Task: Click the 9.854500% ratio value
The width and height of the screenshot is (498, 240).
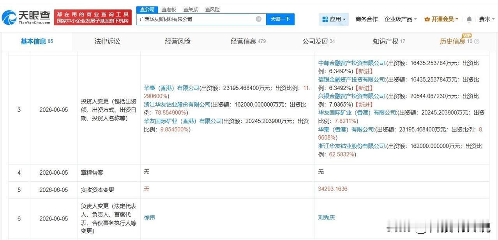Action: click(x=175, y=130)
